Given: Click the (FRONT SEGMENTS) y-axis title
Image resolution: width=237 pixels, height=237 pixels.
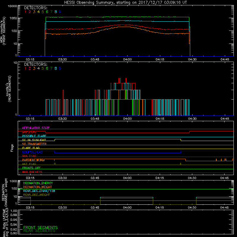Looking at the screenshot, I should (x=4, y=31).
